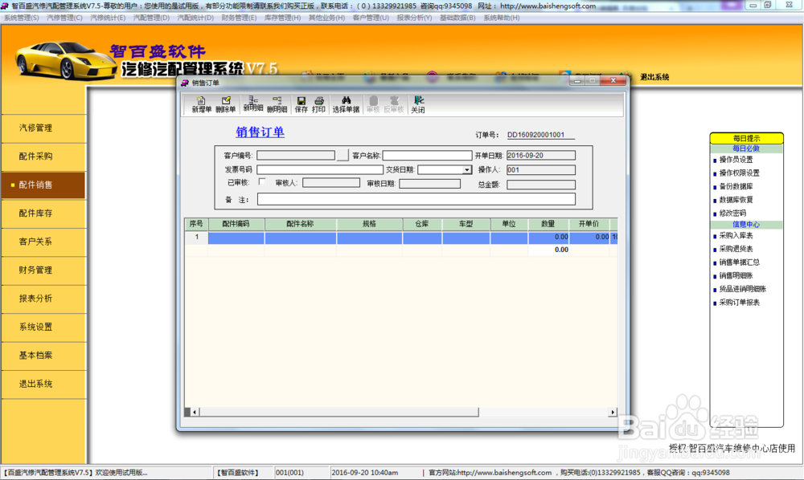Click the 开单价 column header
This screenshot has height=480, width=804.
click(x=589, y=224)
